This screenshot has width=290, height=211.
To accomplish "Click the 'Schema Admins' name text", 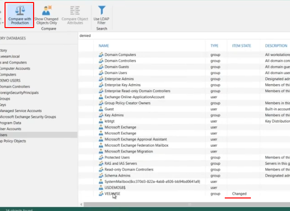I will (117, 175).
